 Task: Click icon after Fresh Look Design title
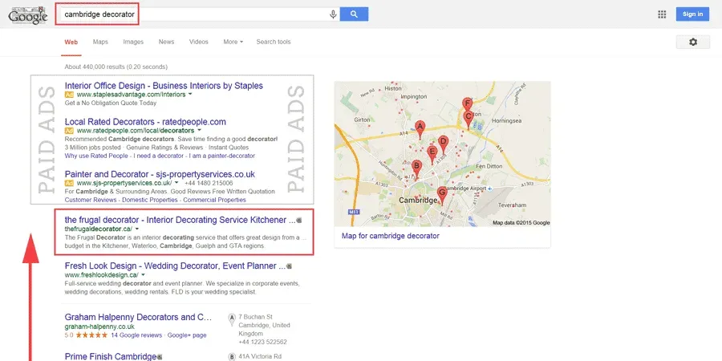click(289, 266)
